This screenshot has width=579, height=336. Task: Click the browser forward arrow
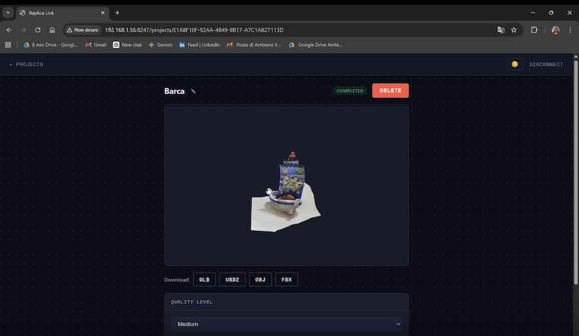23,30
